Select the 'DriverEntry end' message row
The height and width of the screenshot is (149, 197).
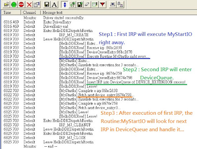56,26
